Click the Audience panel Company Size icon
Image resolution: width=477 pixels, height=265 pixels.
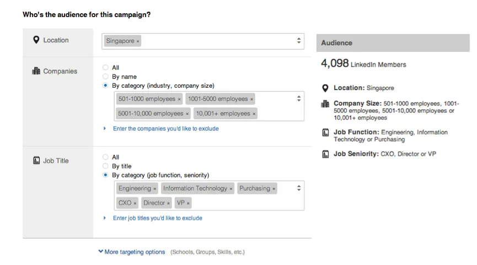click(x=325, y=104)
